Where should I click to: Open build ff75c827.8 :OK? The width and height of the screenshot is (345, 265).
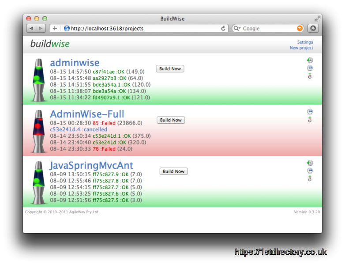[111, 181]
